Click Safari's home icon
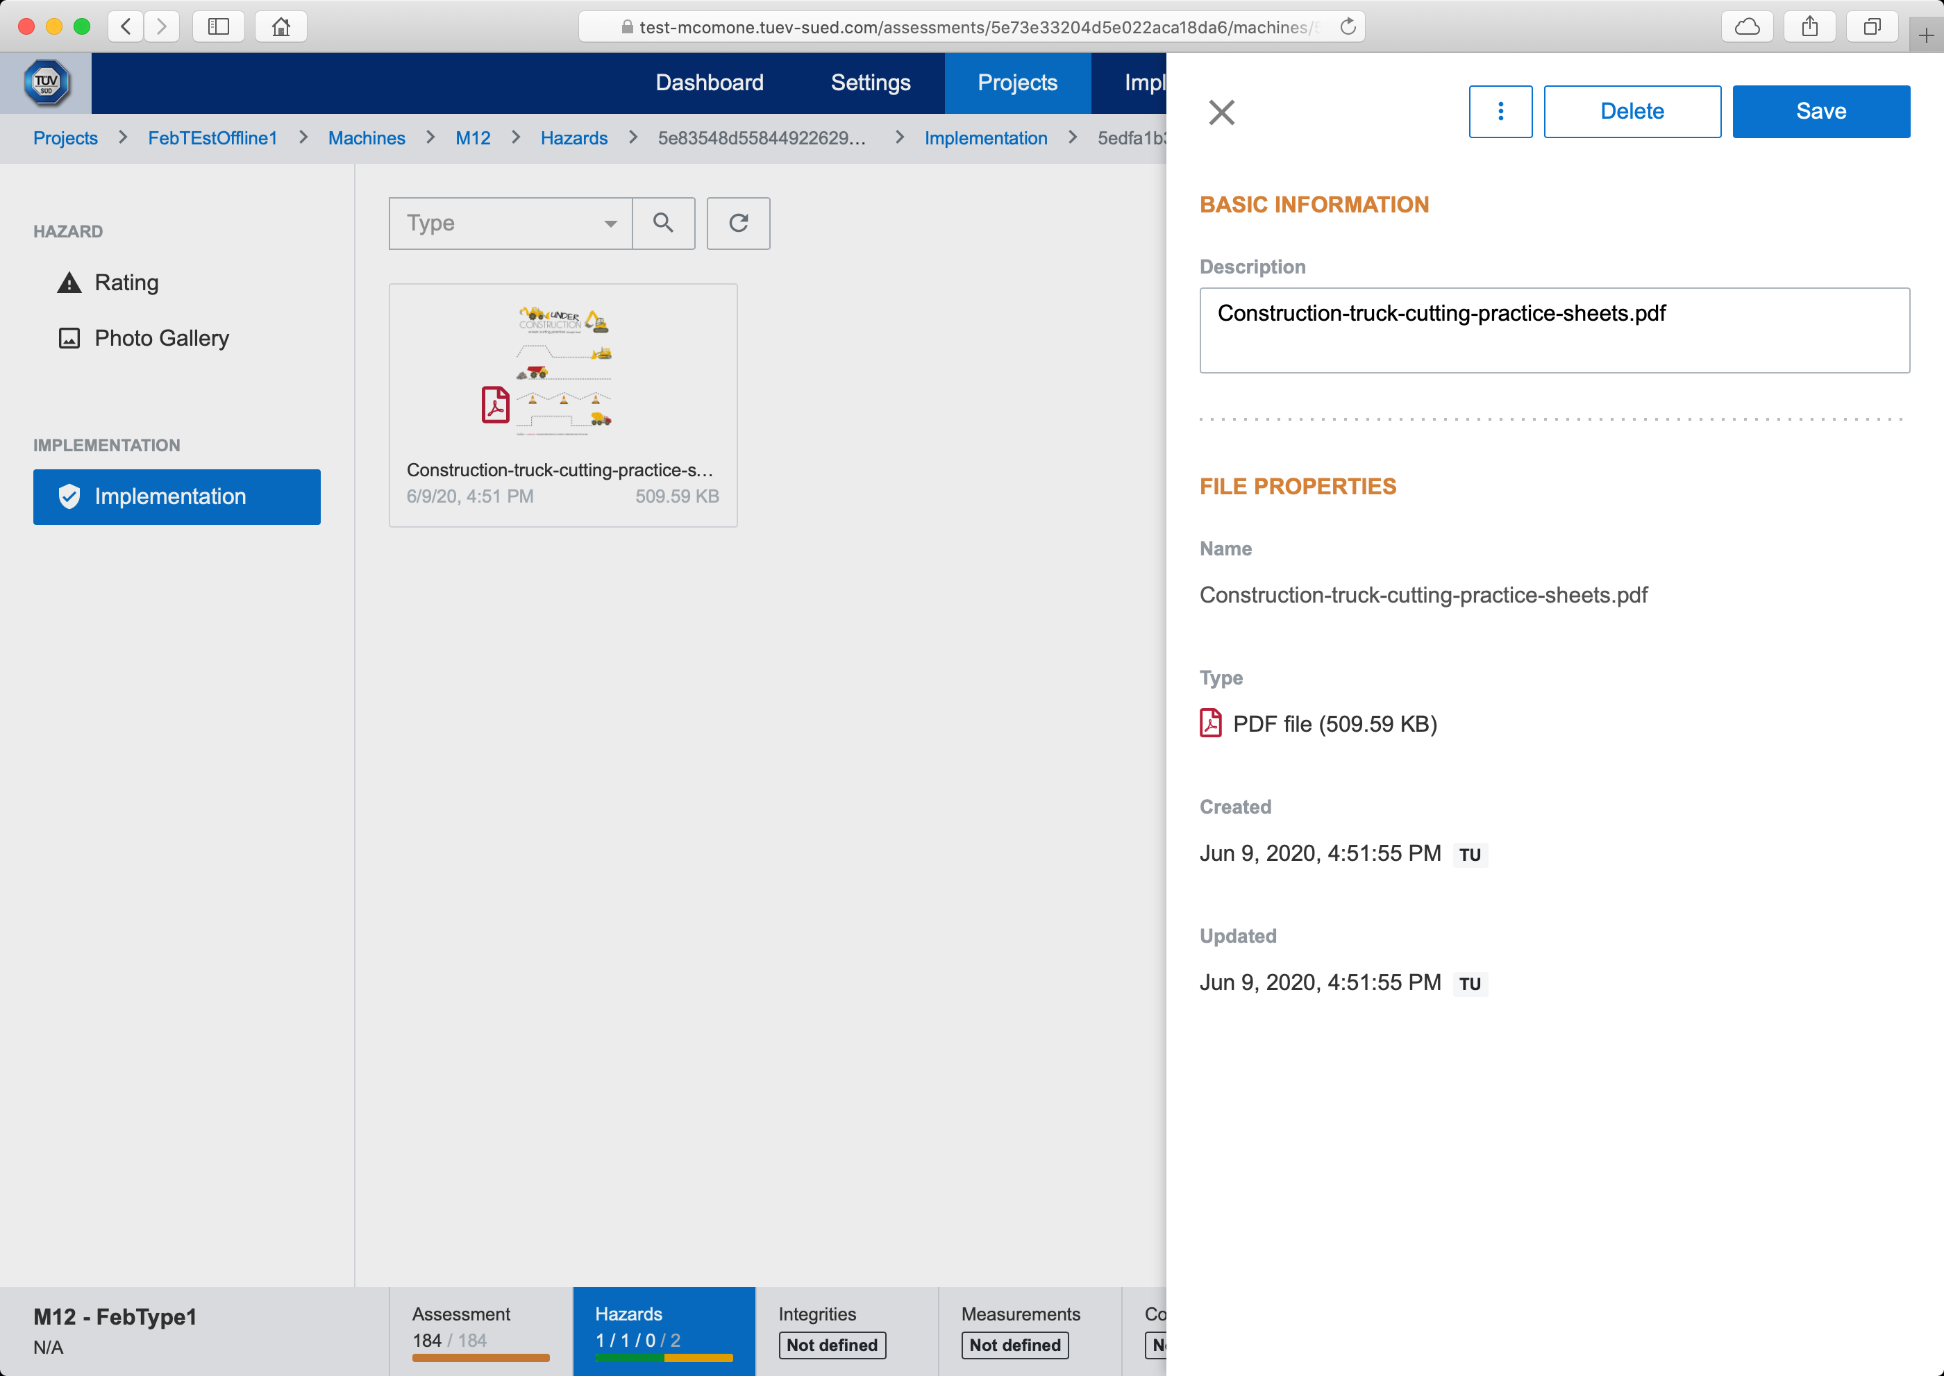Viewport: 1944px width, 1376px height. 280,26
